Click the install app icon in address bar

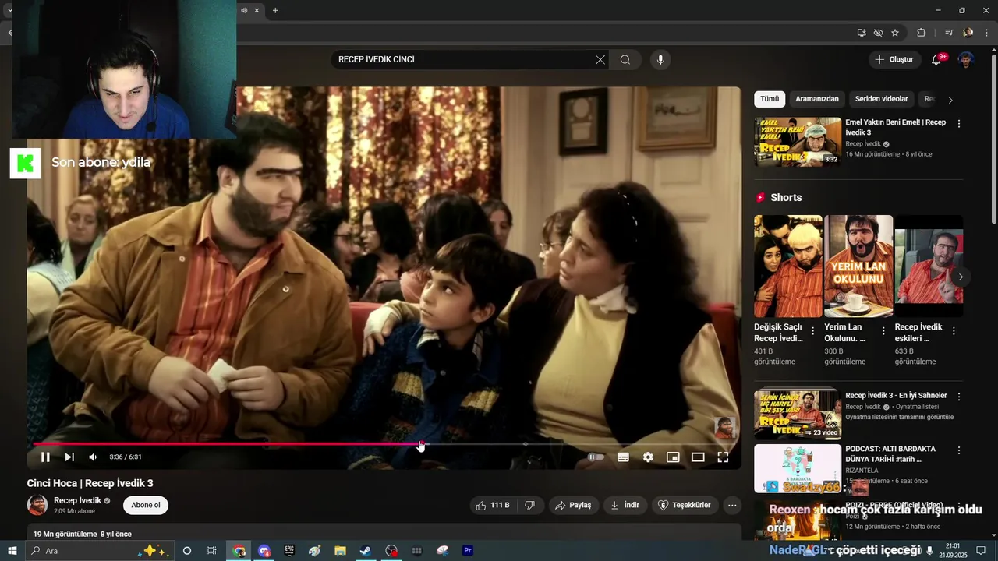pos(862,33)
